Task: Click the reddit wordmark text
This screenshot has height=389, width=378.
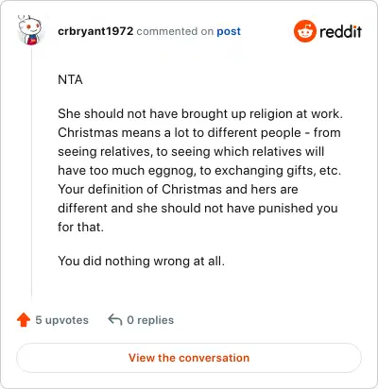Action: pos(340,31)
